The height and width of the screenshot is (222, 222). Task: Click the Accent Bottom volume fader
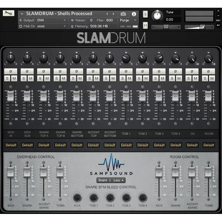pyautogui.click(x=109, y=96)
